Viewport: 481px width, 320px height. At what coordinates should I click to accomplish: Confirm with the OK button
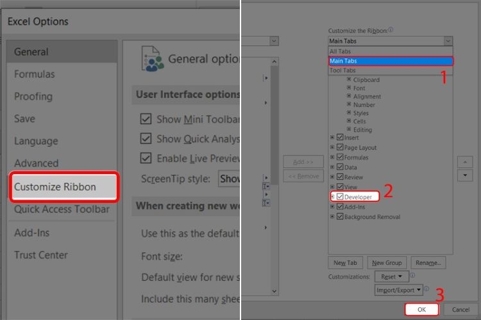pyautogui.click(x=422, y=310)
